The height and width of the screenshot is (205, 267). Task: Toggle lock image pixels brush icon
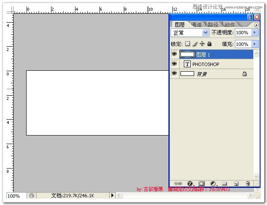[x=195, y=44]
